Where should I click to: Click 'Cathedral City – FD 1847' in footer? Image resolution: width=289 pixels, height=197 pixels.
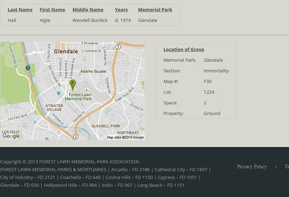(x=181, y=170)
